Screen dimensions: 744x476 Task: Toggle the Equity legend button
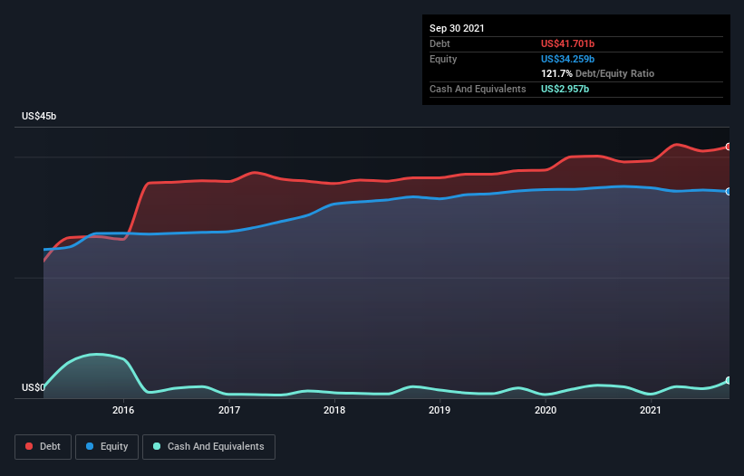(107, 447)
